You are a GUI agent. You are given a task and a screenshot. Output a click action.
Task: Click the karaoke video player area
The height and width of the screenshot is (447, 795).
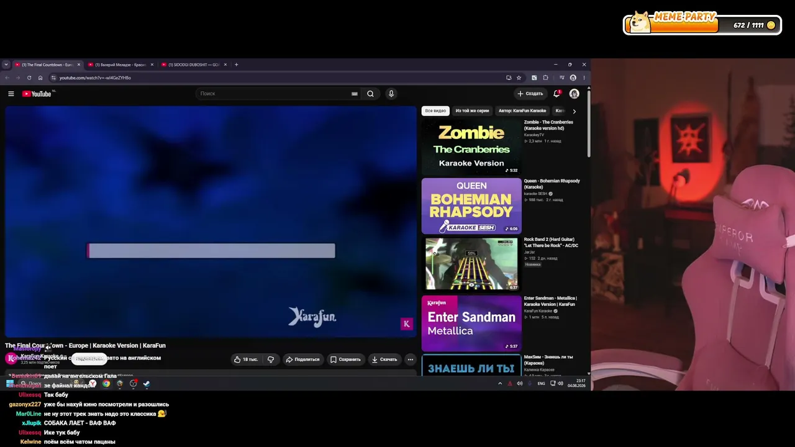point(211,221)
